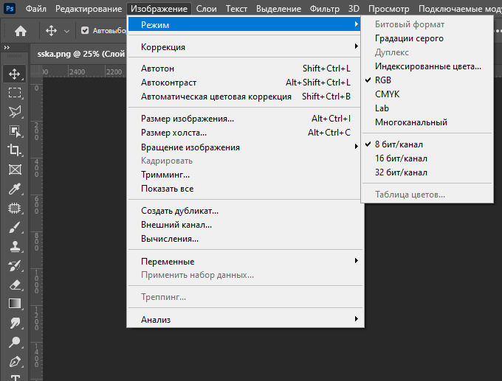Click Размер изображения... menu entry
The width and height of the screenshot is (502, 381).
188,119
